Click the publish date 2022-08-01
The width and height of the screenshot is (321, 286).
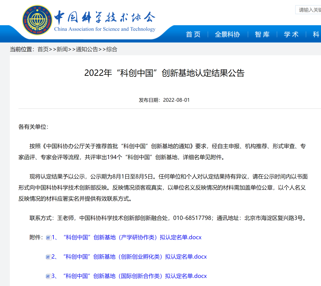(x=176, y=100)
